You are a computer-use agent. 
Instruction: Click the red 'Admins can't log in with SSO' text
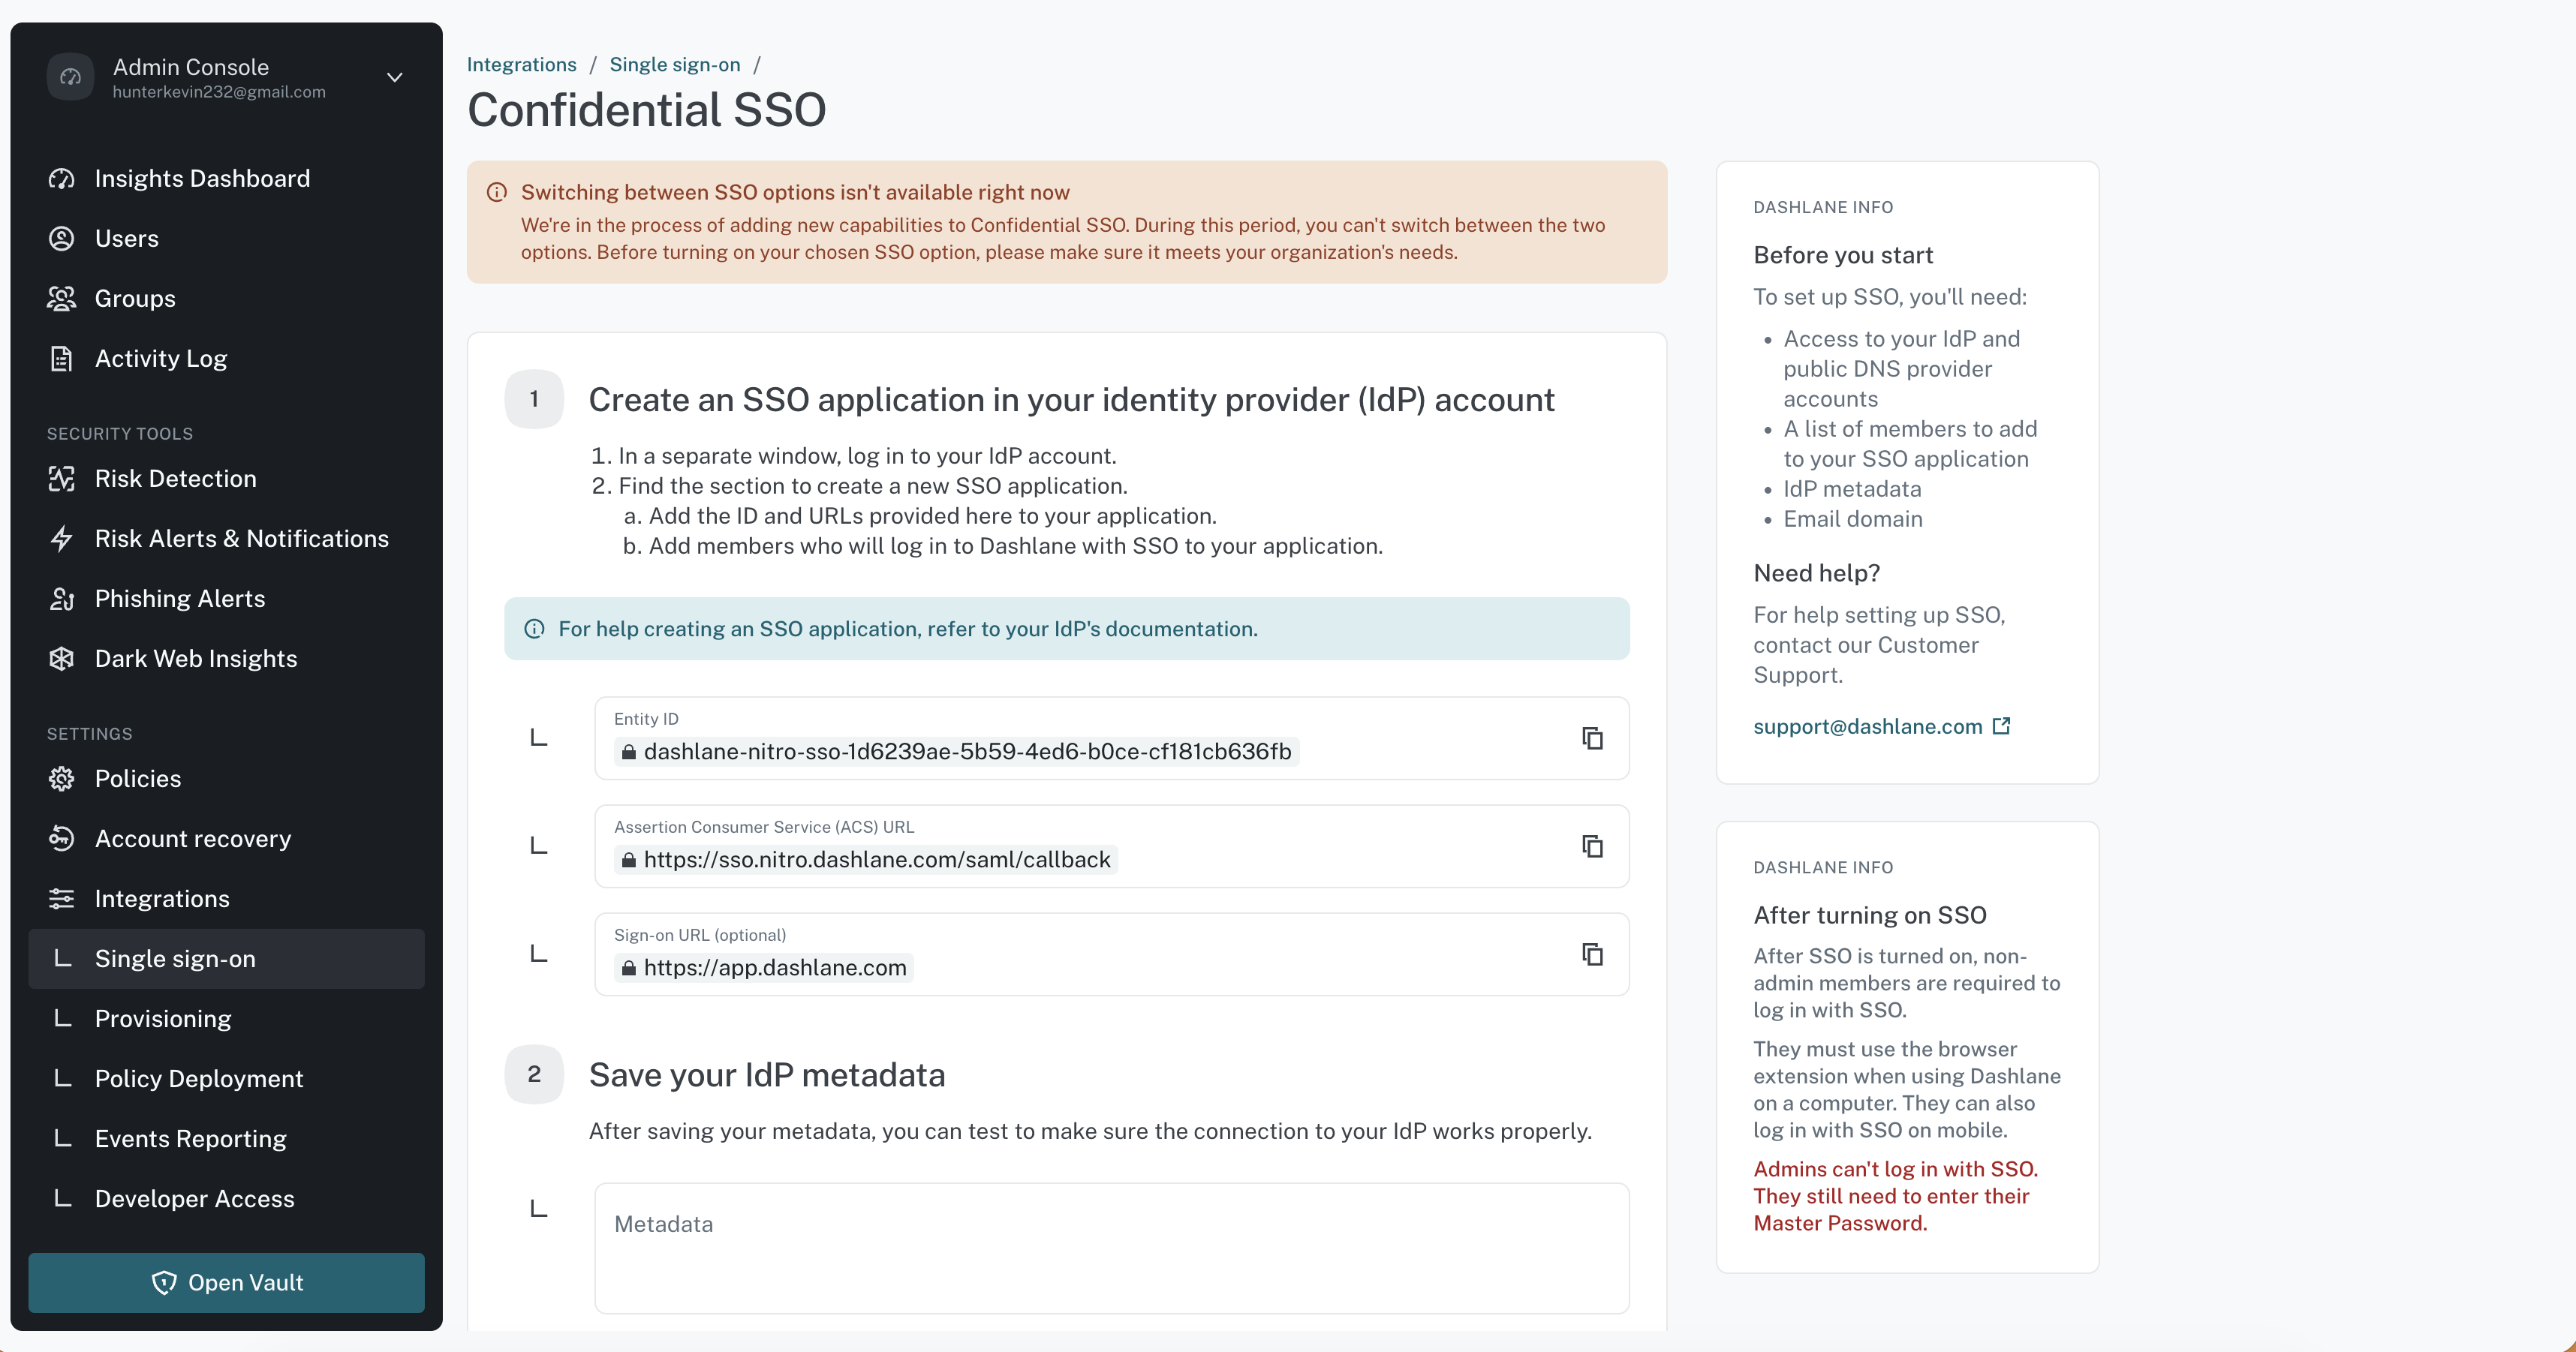tap(1895, 1195)
